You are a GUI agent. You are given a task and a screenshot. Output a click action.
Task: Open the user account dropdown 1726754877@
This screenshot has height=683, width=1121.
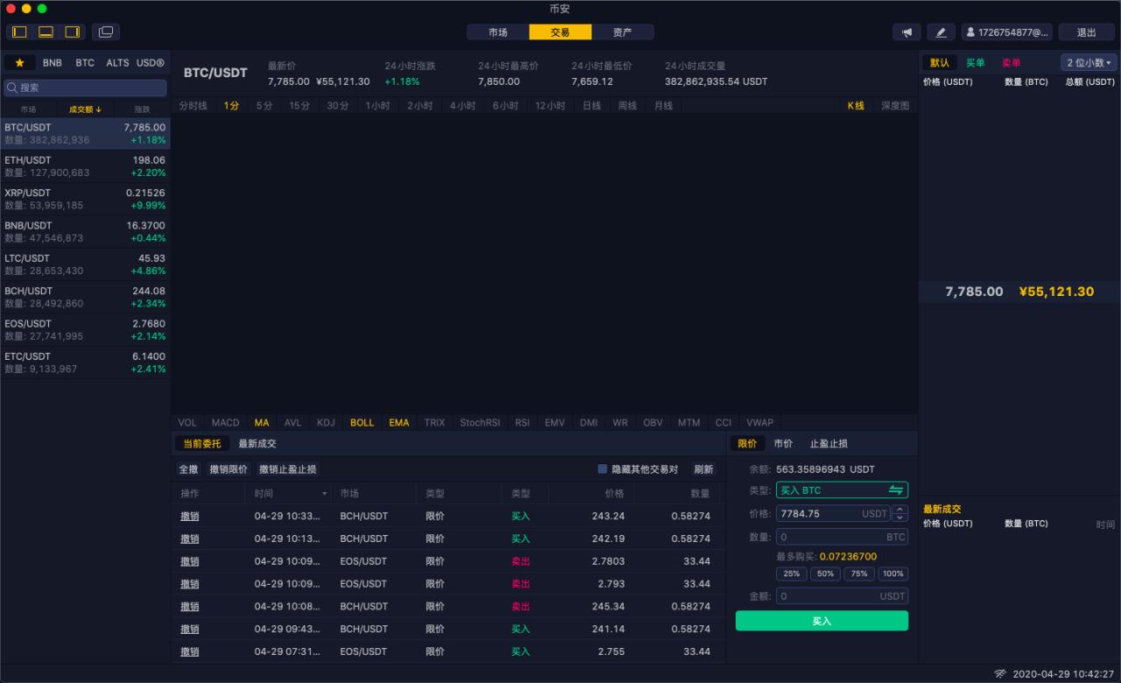pyautogui.click(x=1006, y=32)
